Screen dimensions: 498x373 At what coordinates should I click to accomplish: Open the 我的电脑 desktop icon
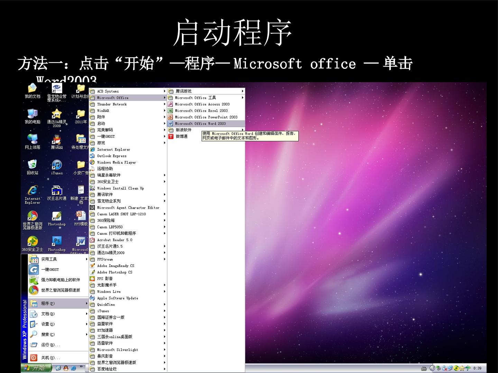33,116
